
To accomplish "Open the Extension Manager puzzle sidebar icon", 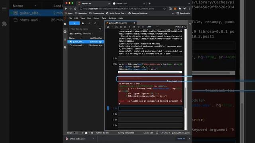I will click(x=65, y=47).
